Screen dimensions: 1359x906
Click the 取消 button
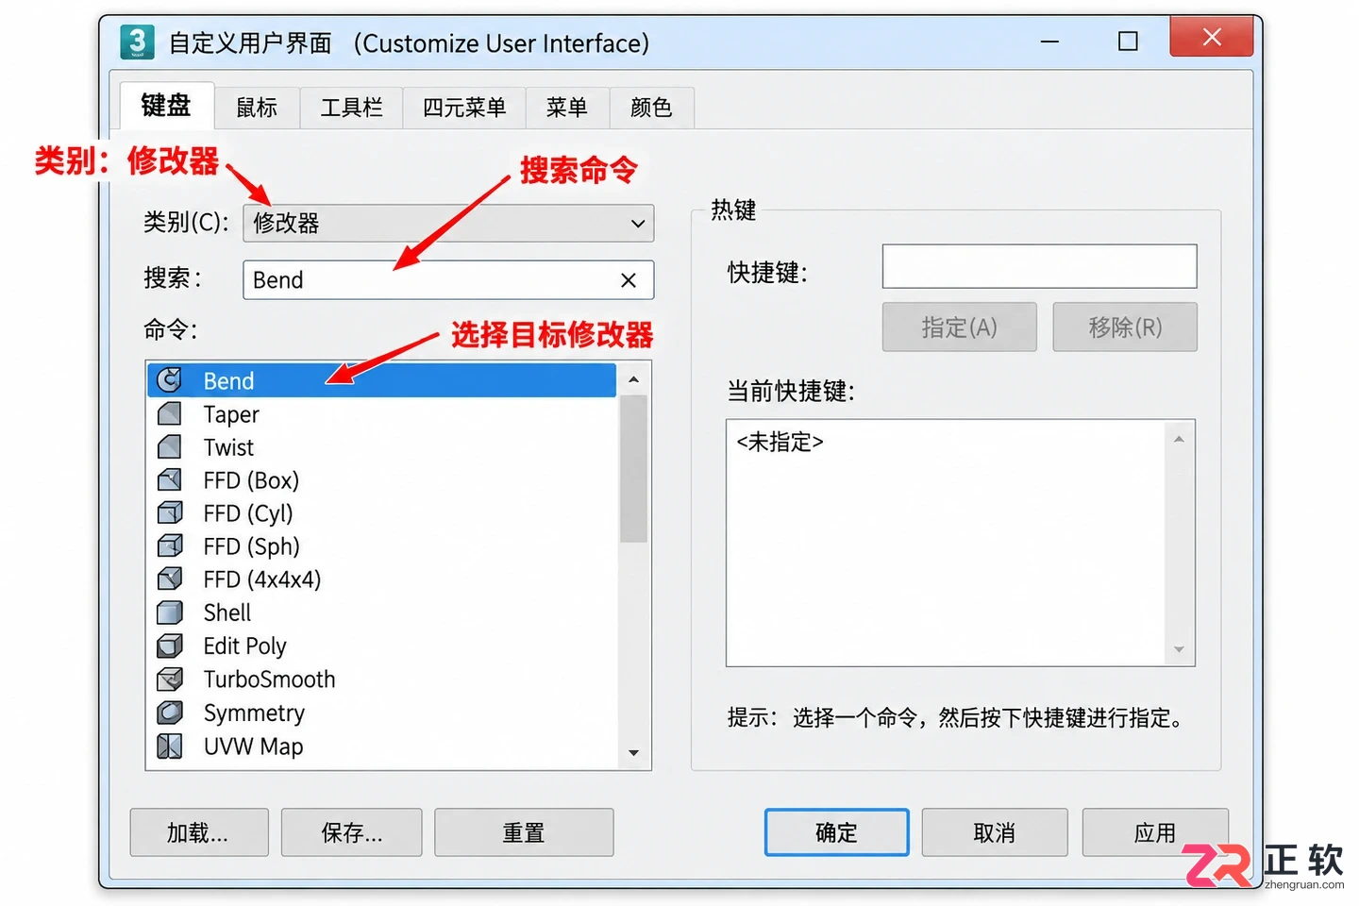994,832
